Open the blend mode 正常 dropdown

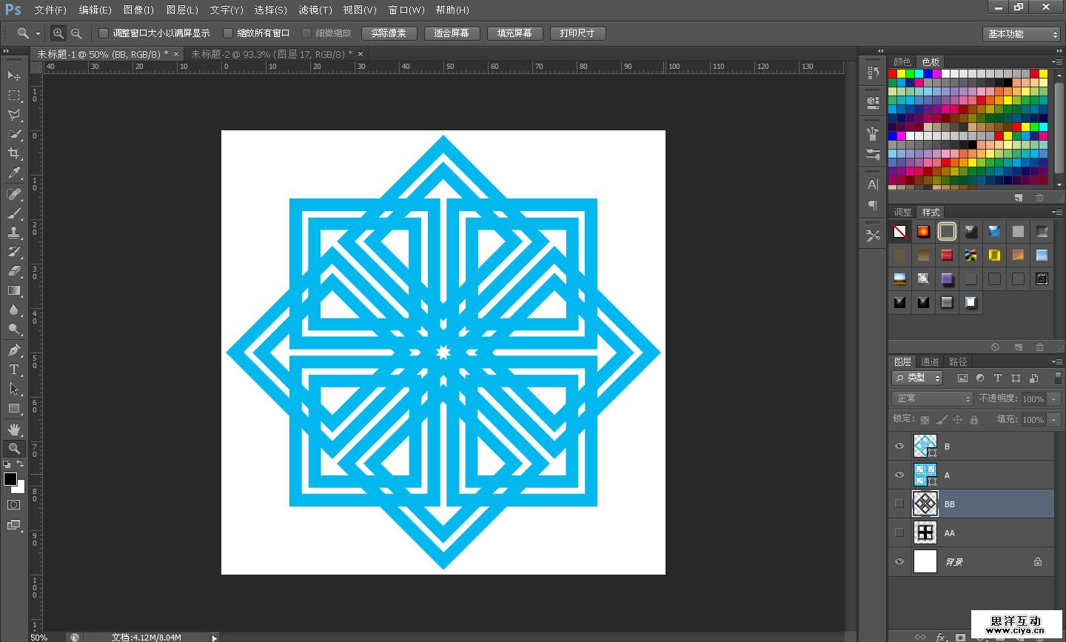[x=932, y=398]
